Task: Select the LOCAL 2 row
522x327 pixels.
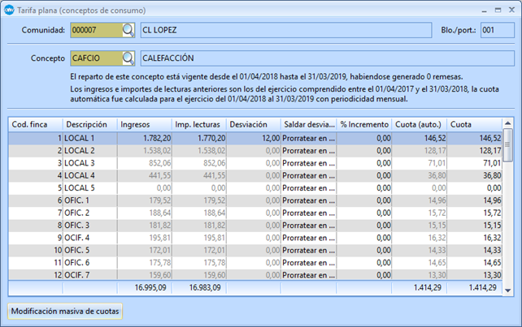Action: coord(89,151)
